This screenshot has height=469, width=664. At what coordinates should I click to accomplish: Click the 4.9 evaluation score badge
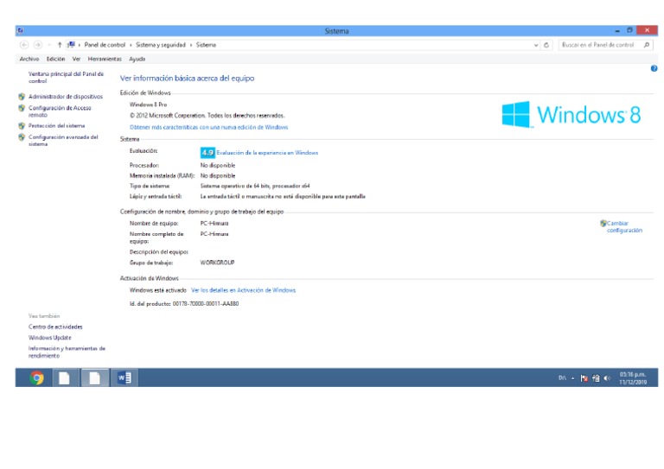click(x=207, y=153)
